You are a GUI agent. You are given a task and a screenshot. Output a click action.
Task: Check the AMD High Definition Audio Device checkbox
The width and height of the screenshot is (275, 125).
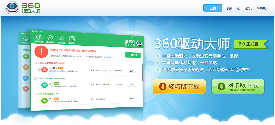click(x=39, y=101)
